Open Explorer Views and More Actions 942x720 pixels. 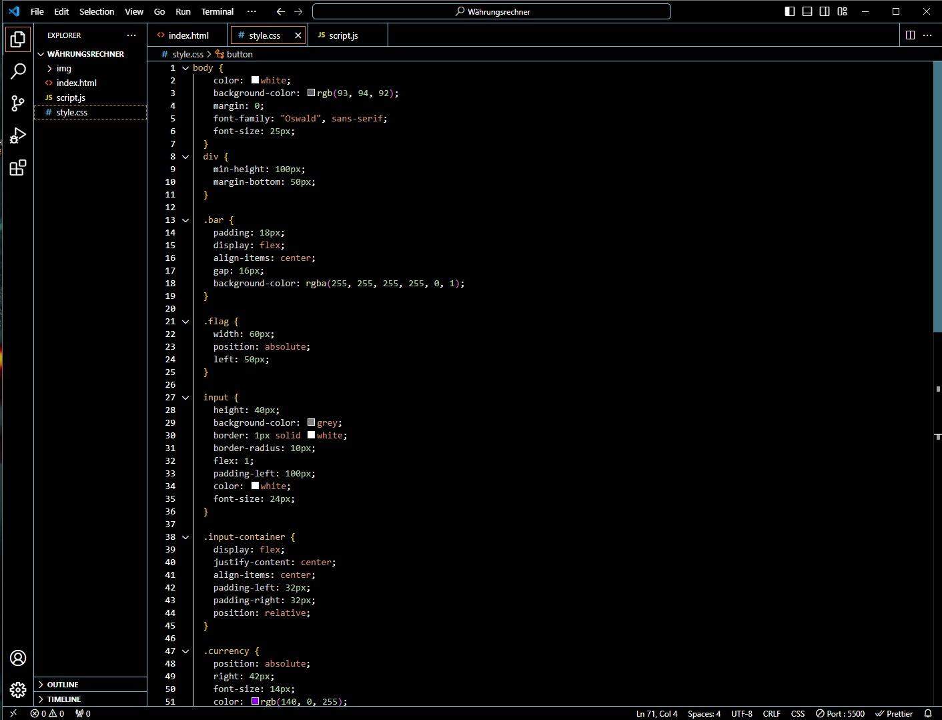click(x=131, y=35)
